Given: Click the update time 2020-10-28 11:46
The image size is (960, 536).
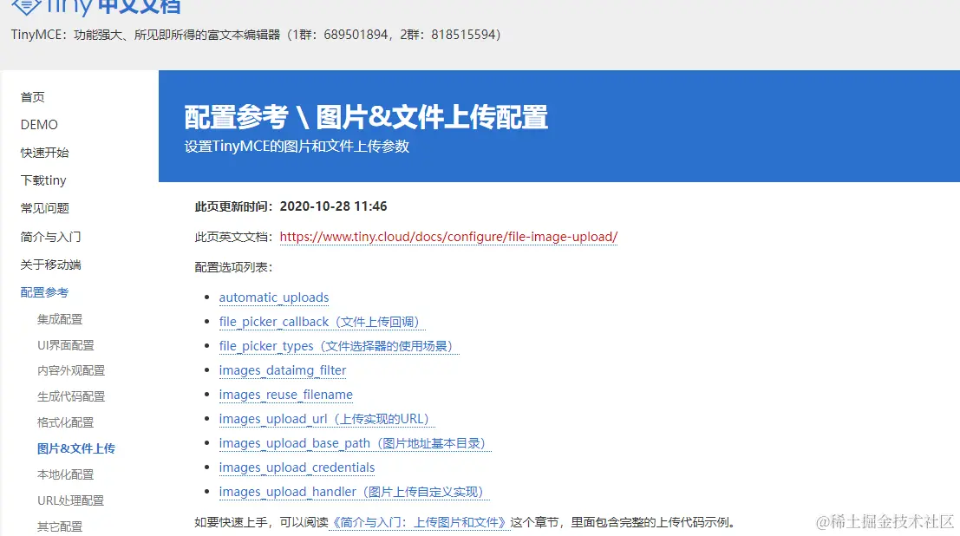Looking at the screenshot, I should point(333,206).
